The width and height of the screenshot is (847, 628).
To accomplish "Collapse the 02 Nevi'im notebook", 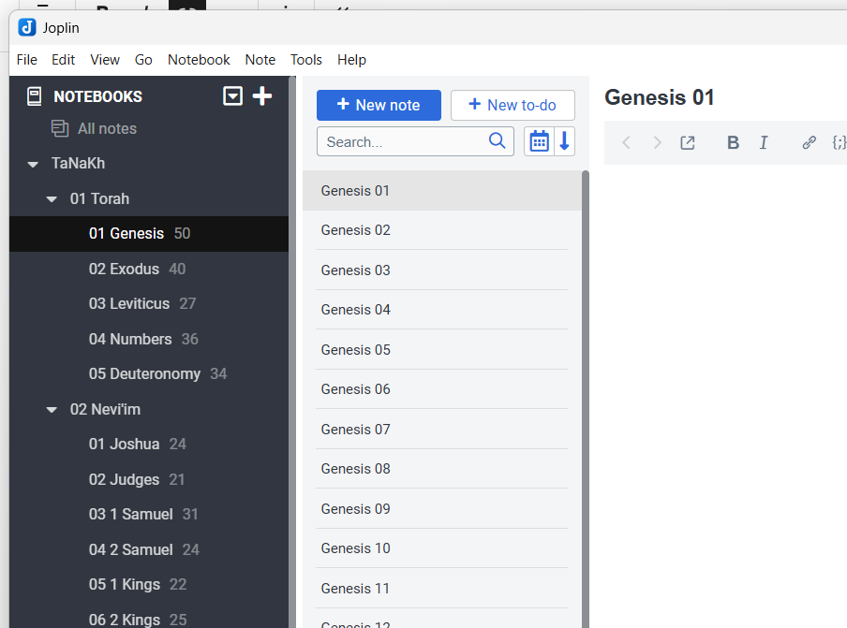I will (52, 410).
